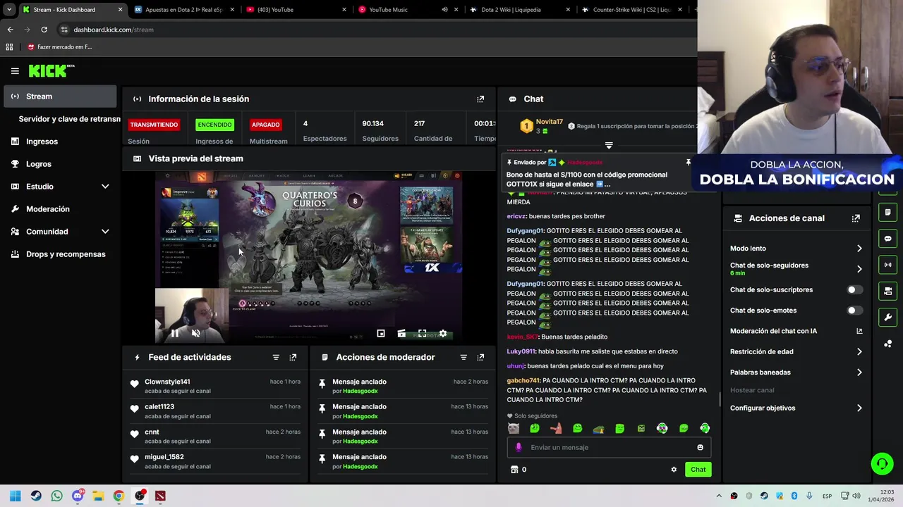
Task: Unpin the pinned chat message
Action: coord(689,163)
